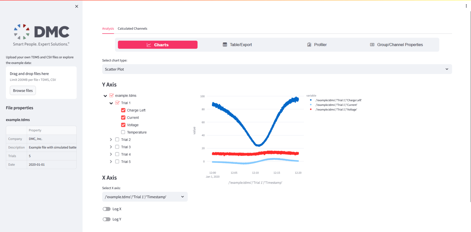
Task: Open the Scatter Plot chart type dropdown
Action: [x=277, y=69]
